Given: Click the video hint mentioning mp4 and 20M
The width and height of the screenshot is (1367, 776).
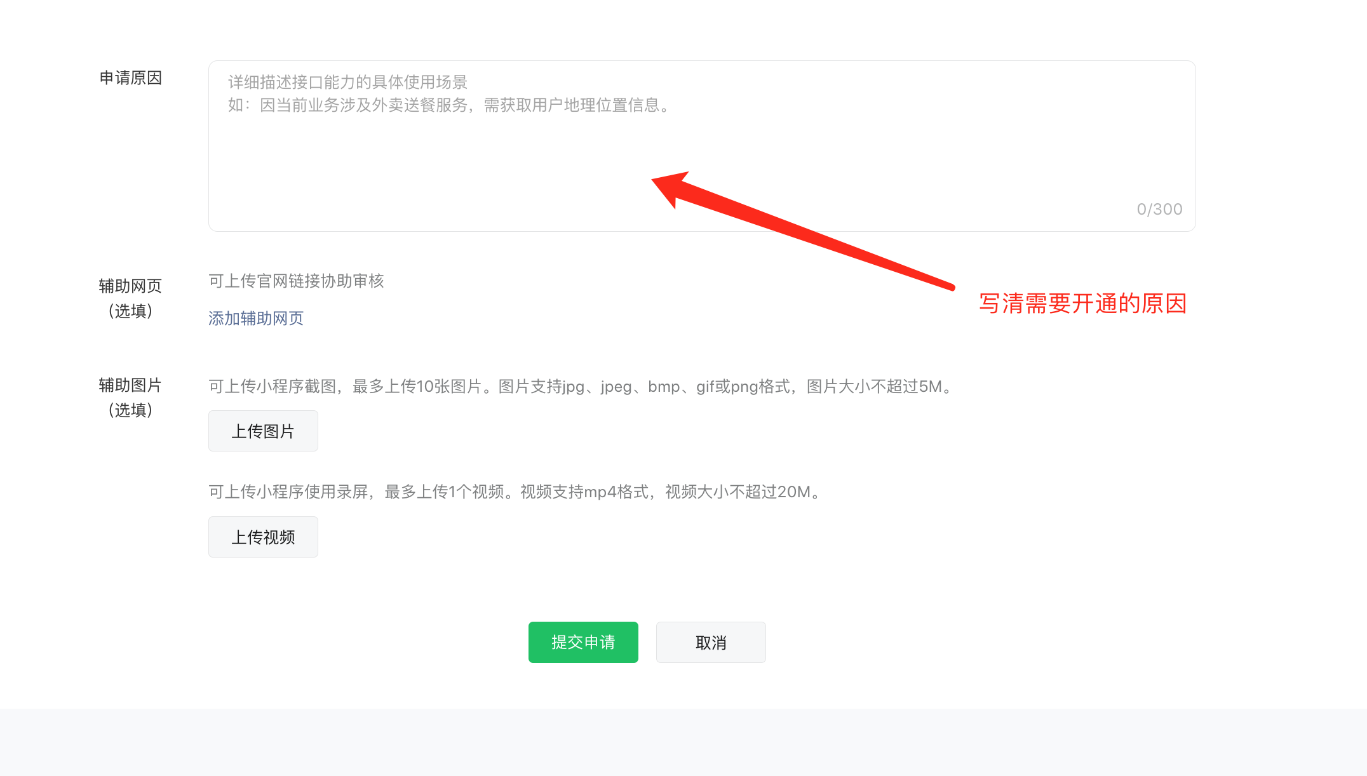Looking at the screenshot, I should click(516, 492).
